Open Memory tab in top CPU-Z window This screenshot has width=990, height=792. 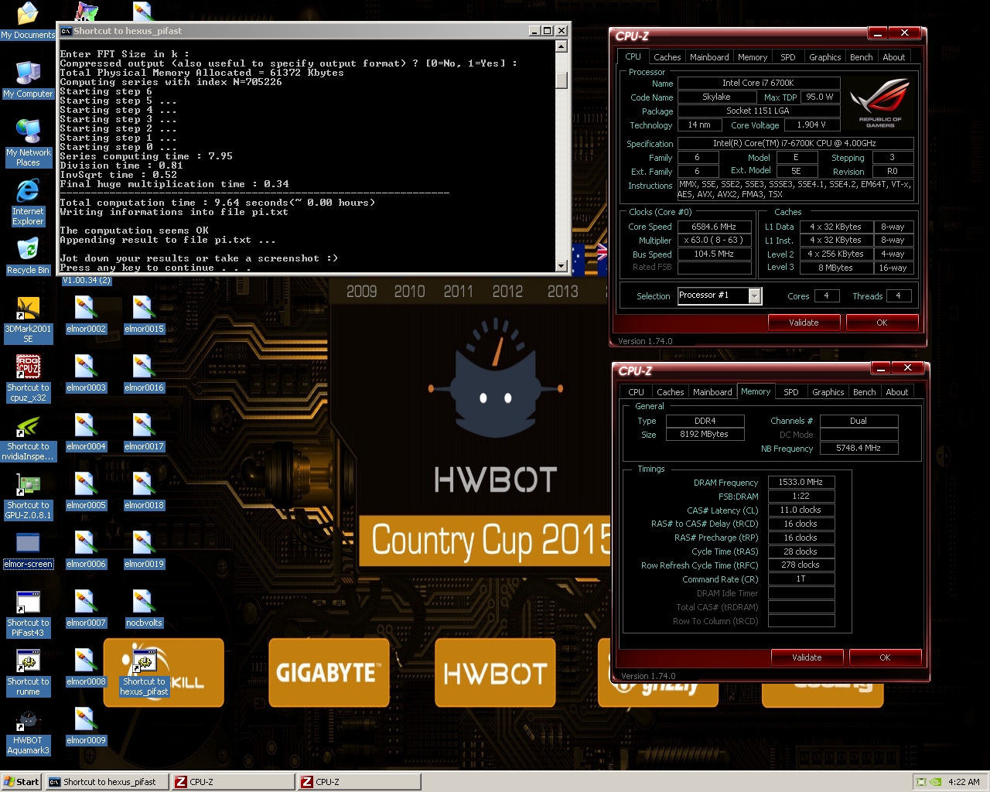click(753, 57)
